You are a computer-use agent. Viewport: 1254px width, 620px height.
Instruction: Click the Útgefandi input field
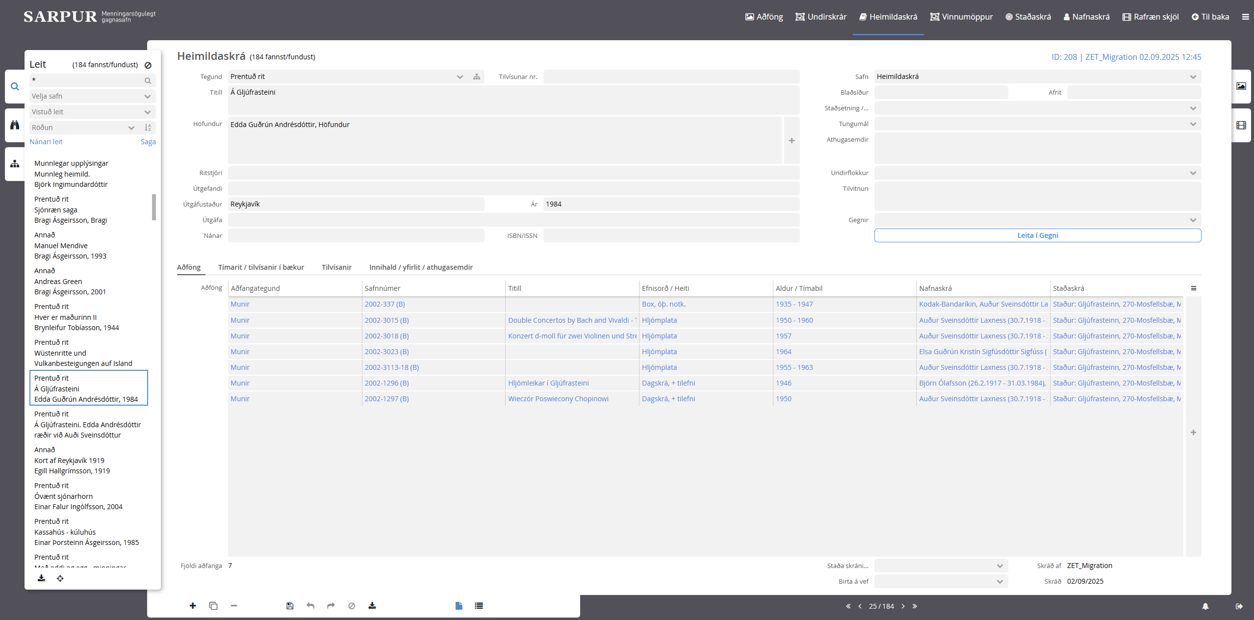click(x=513, y=189)
